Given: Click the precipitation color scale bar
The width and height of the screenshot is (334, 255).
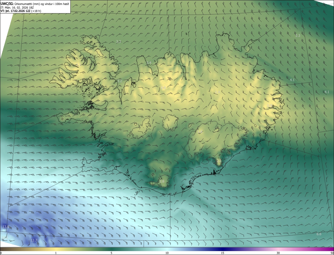Looking at the screenshot, I should 167,249.
